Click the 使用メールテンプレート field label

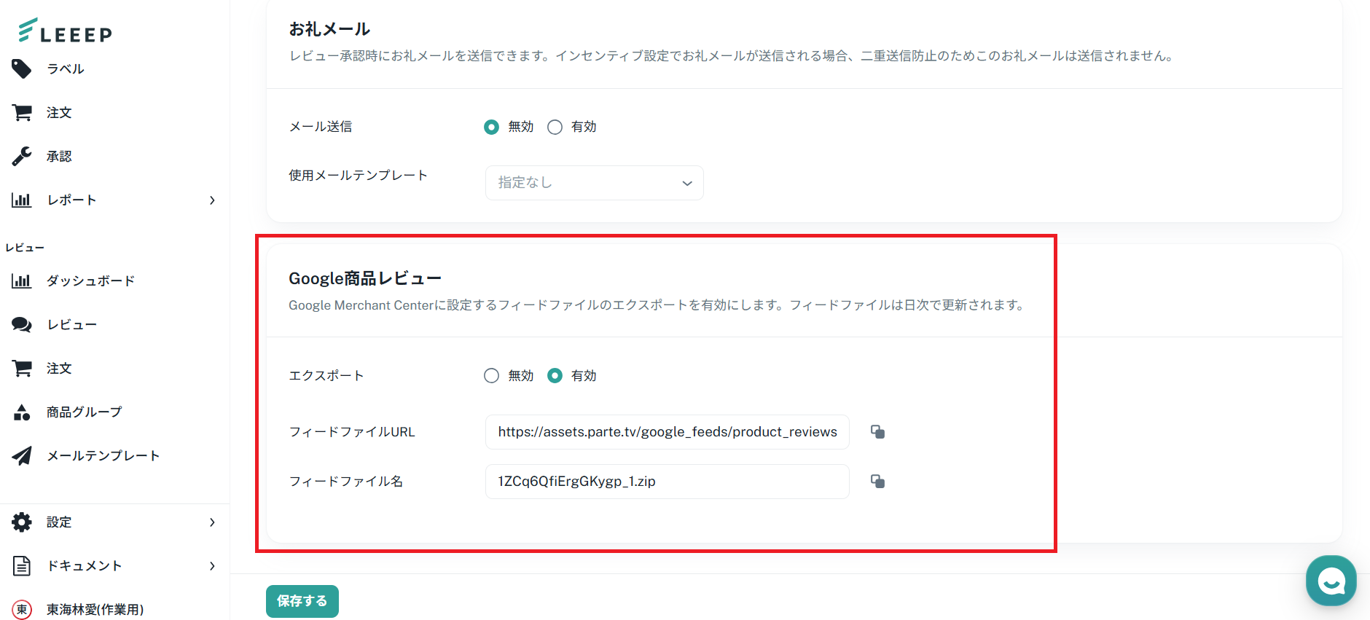[x=359, y=176]
